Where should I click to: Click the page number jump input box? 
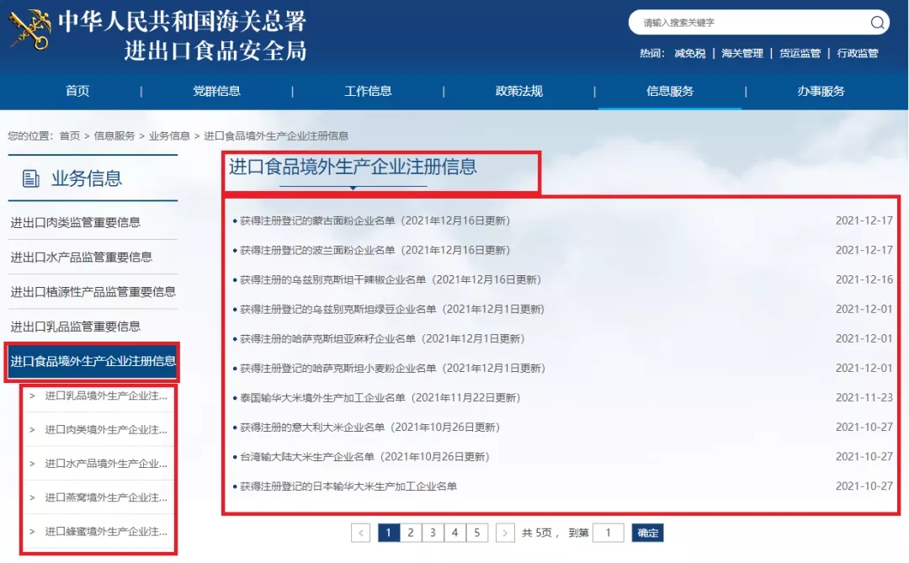coord(609,533)
